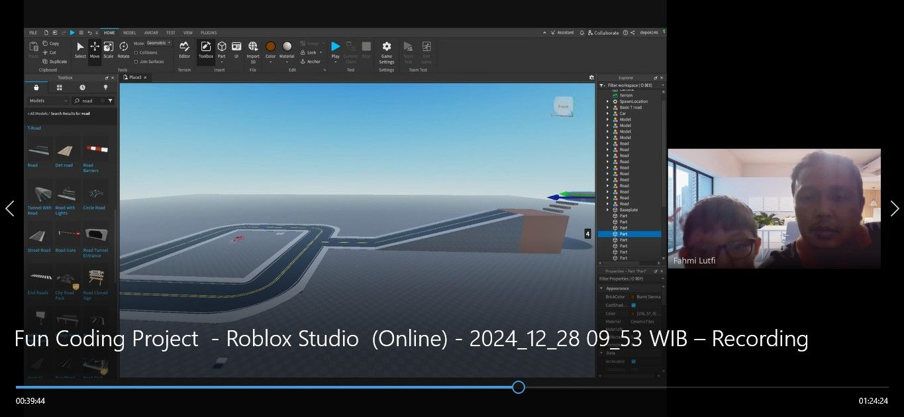Toggle the Toolbox panel button

point(206,50)
